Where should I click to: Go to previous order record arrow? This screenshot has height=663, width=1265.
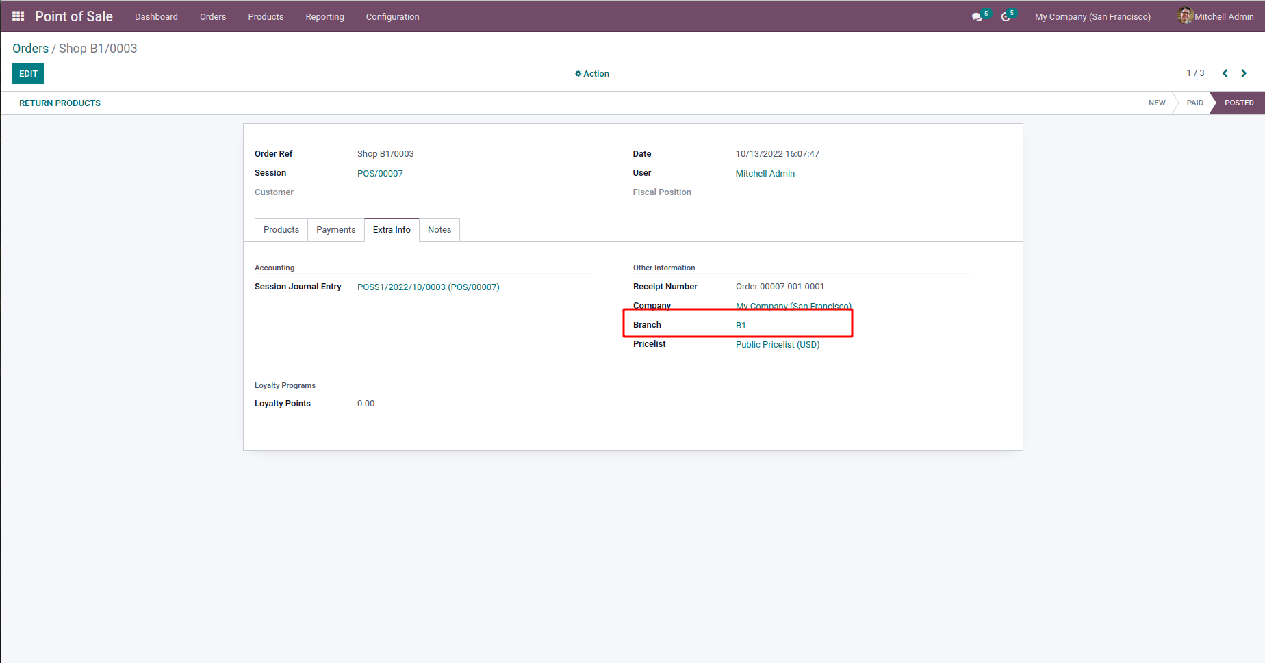1225,73
